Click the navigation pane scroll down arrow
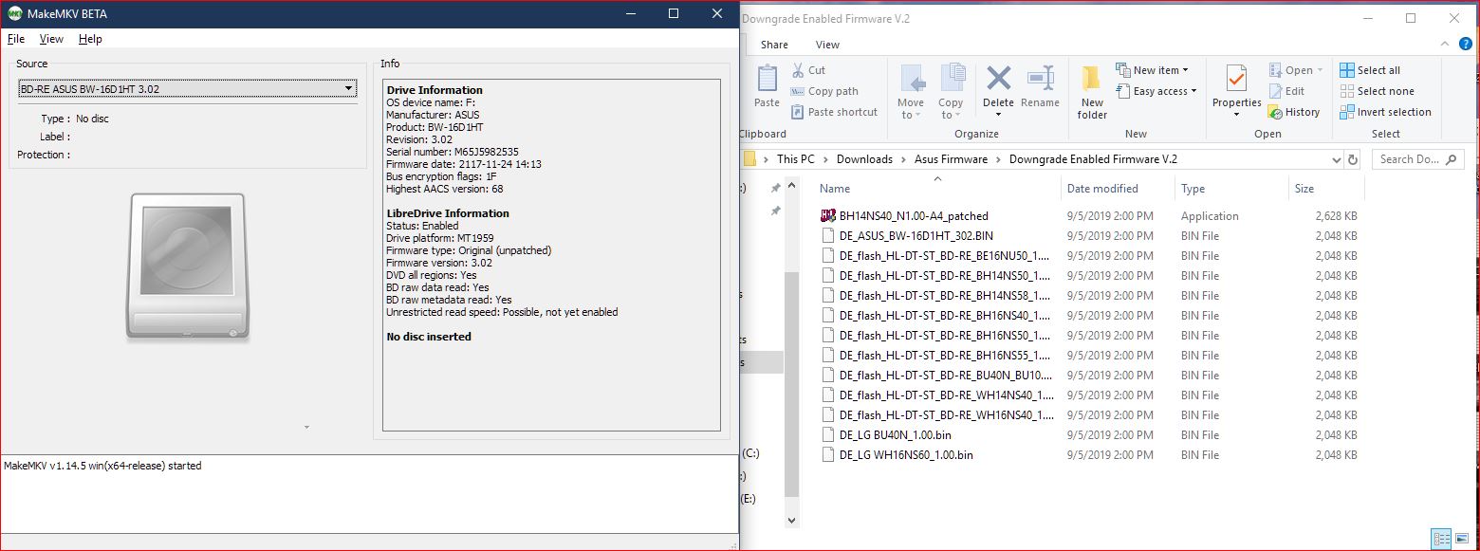 792,521
